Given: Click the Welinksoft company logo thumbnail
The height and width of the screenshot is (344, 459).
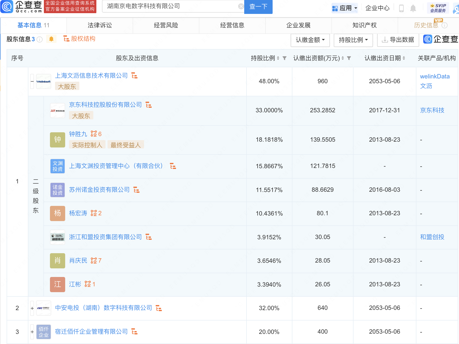Looking at the screenshot, I should point(44,81).
